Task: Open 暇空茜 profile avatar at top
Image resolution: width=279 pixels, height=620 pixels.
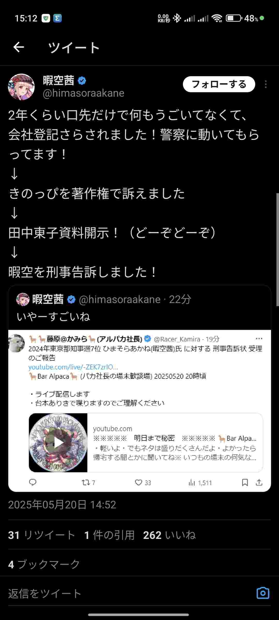Action: coord(21,87)
